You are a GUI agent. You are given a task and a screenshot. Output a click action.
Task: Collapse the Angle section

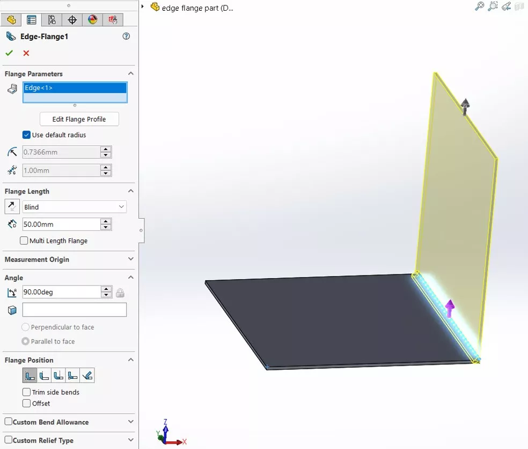[x=131, y=278]
